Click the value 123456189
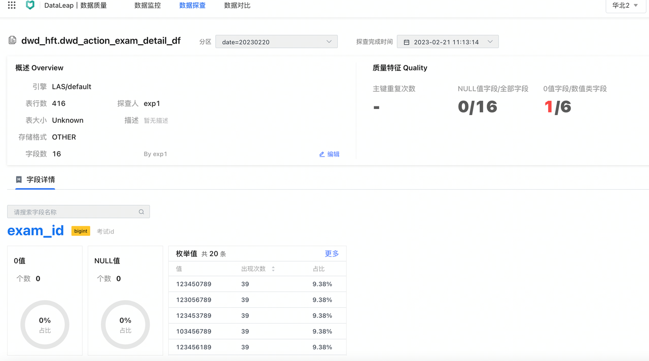Screen dimensions: 649x361 (194, 347)
